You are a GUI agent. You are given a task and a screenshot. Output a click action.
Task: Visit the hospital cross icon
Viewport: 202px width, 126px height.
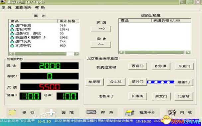pyautogui.click(x=51, y=112)
